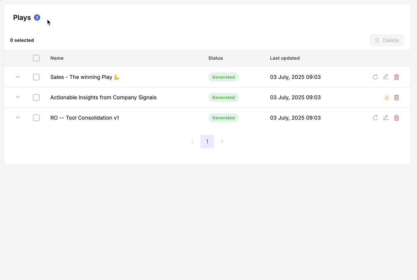The height and width of the screenshot is (280, 417).
Task: Expand the RO Tool Consolidation row
Action: [17, 118]
